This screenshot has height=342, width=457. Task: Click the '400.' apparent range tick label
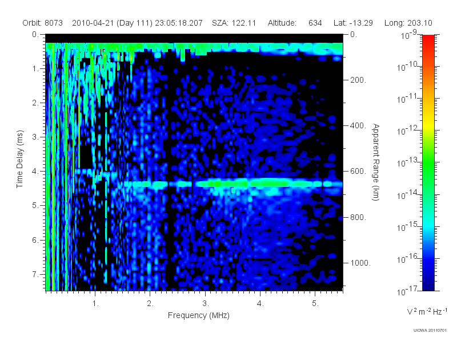click(358, 125)
